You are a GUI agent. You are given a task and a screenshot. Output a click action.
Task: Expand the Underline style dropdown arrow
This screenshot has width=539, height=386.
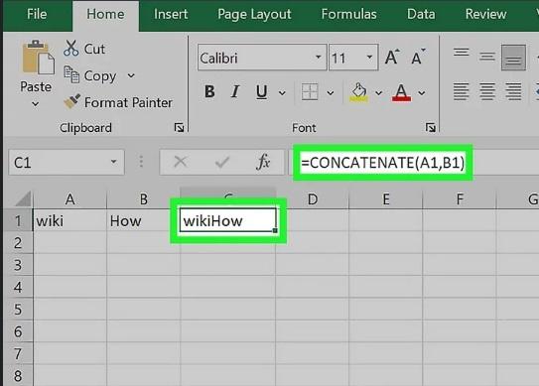click(x=282, y=93)
